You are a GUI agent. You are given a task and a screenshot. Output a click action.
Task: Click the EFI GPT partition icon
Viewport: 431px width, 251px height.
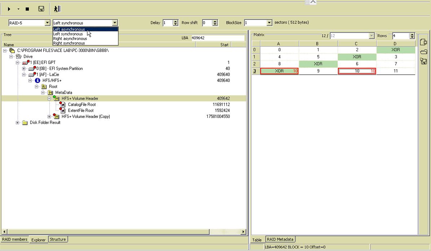coord(25,63)
